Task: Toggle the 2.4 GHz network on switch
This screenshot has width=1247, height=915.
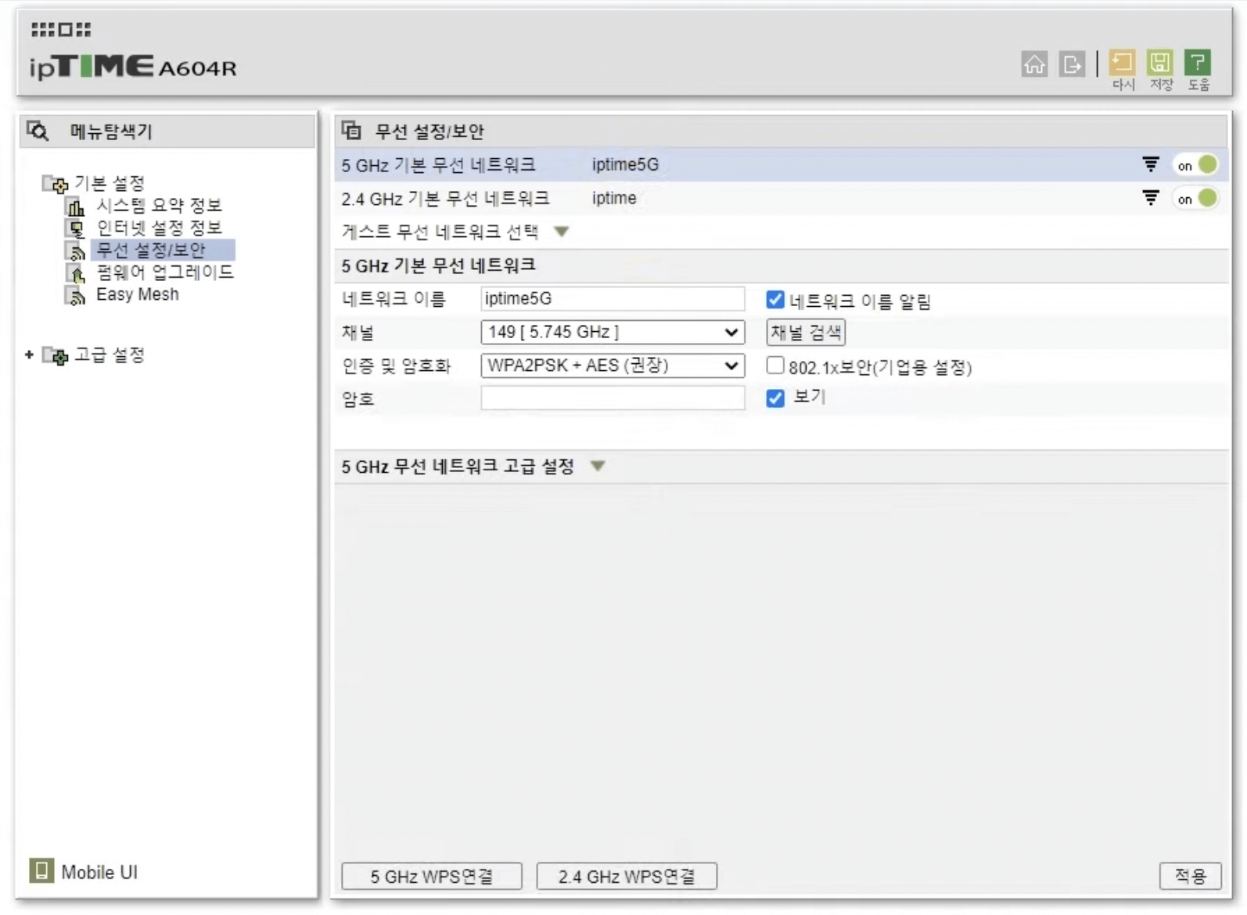Action: (x=1197, y=199)
